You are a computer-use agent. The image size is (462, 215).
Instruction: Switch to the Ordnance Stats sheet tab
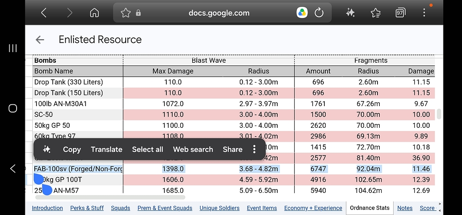370,208
